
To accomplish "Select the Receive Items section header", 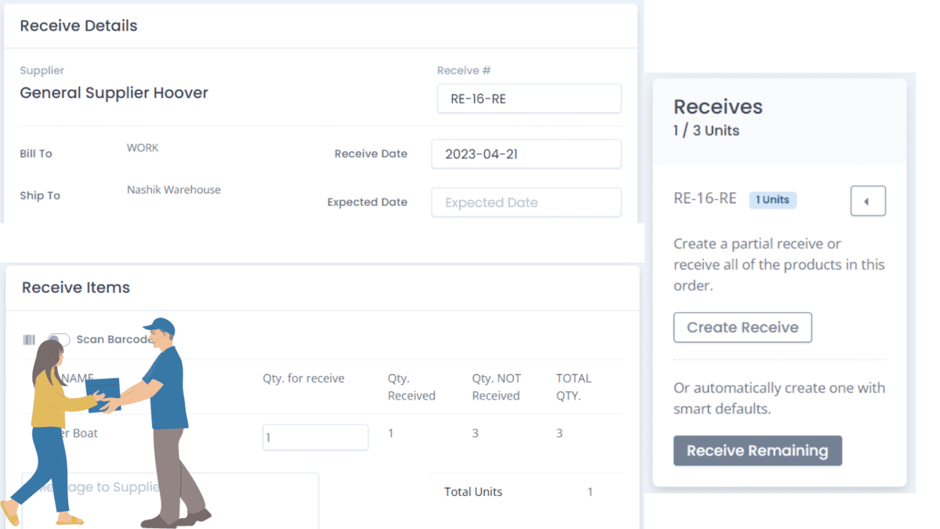I will 75,288.
